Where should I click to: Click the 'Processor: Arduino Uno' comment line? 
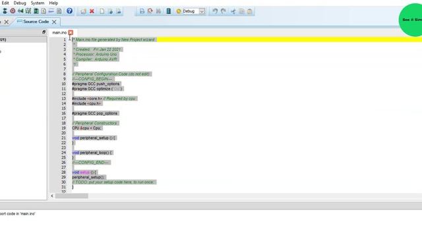coord(95,54)
